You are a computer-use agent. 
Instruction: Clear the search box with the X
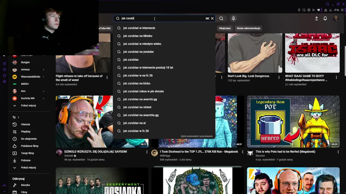point(212,18)
